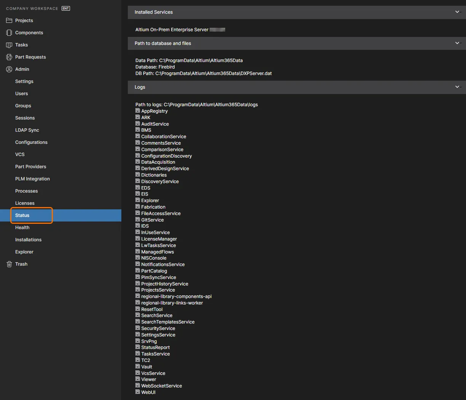Open the regional-library-components-api log link
Viewport: 466px width, 400px height.
click(177, 296)
